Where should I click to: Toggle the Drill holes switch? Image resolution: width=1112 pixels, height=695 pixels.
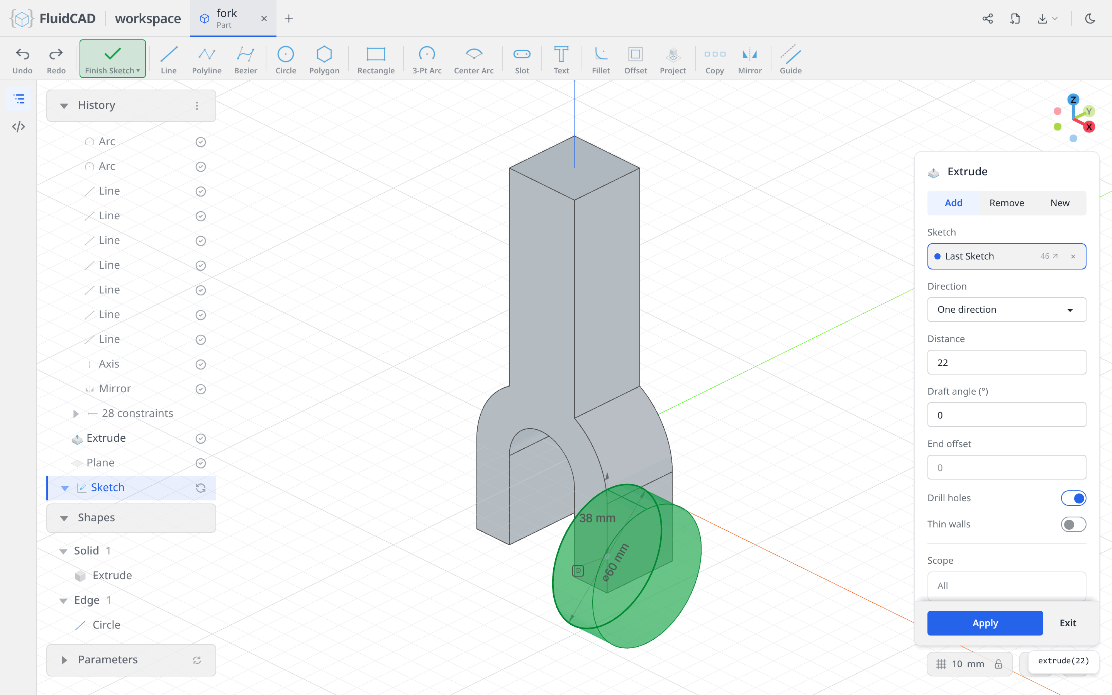pos(1073,498)
